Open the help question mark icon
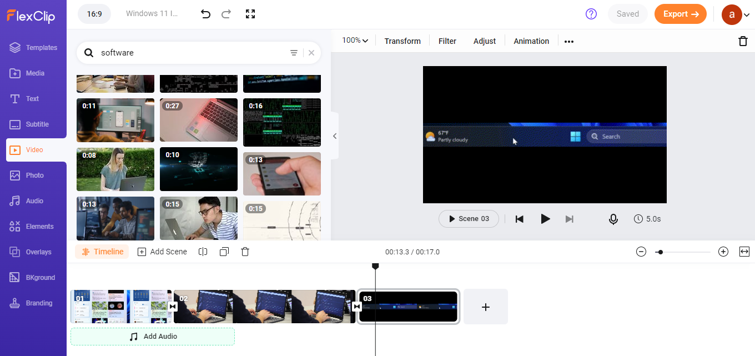This screenshot has height=356, width=755. click(x=591, y=14)
